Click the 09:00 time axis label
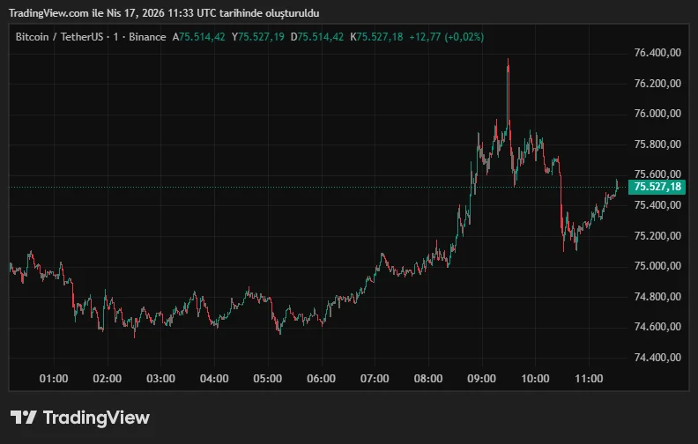 (482, 379)
